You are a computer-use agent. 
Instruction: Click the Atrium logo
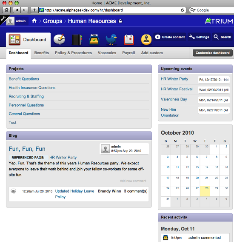(x=219, y=21)
